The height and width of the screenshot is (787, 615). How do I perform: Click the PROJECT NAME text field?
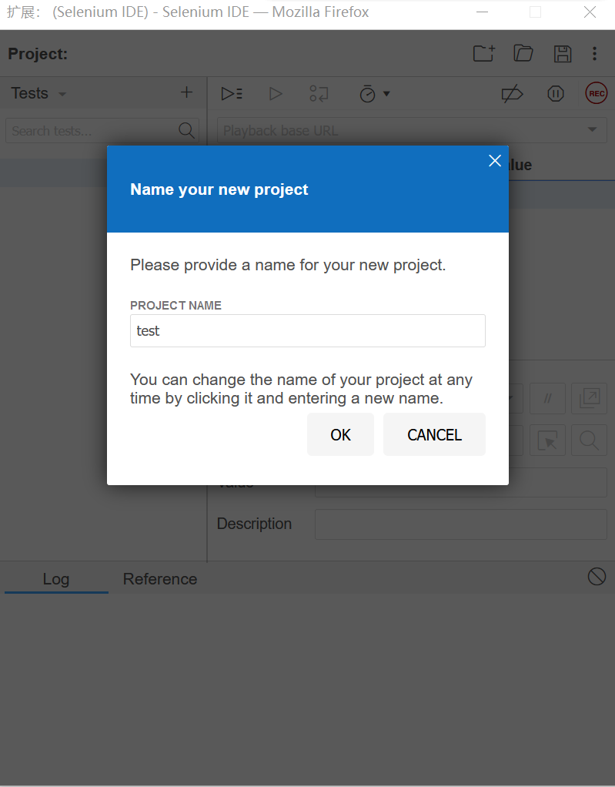[x=308, y=331]
